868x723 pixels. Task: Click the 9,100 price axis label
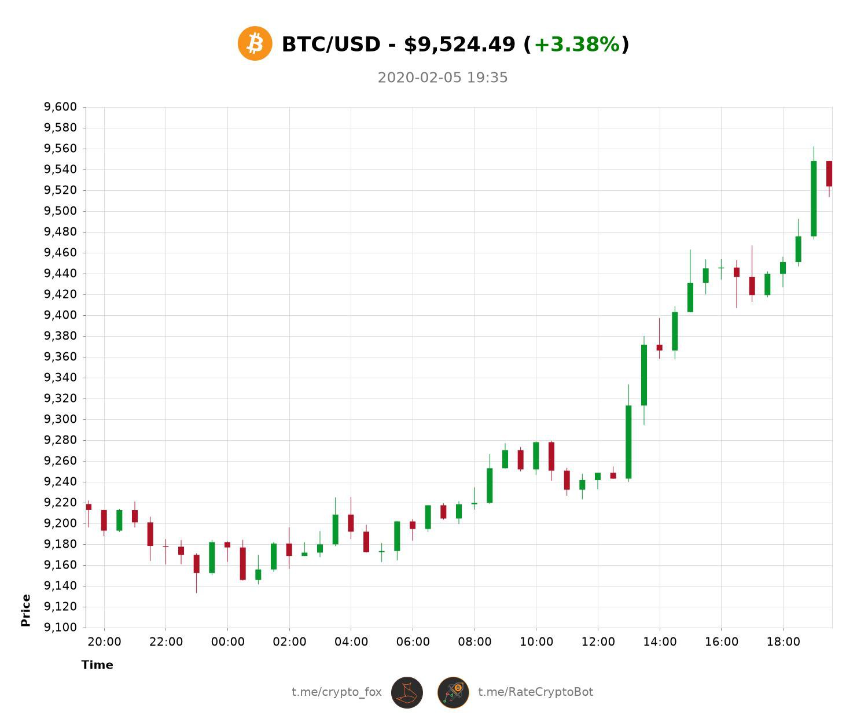click(60, 628)
